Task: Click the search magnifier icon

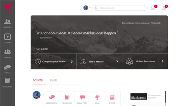Action: 97,8
